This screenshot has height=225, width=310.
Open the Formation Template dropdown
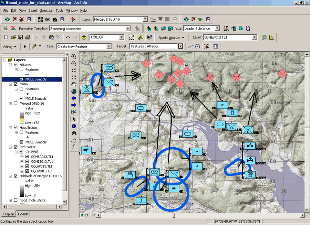(x=128, y=29)
